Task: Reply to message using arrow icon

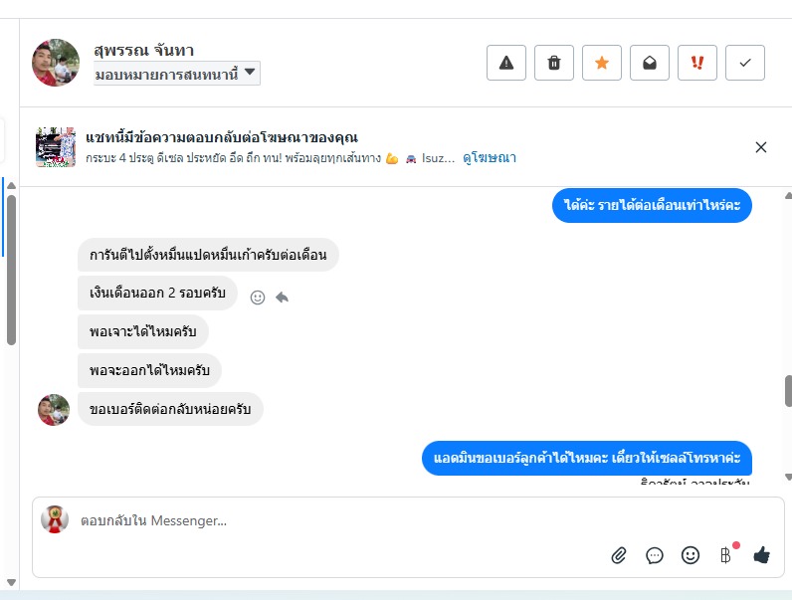Action: 283,297
